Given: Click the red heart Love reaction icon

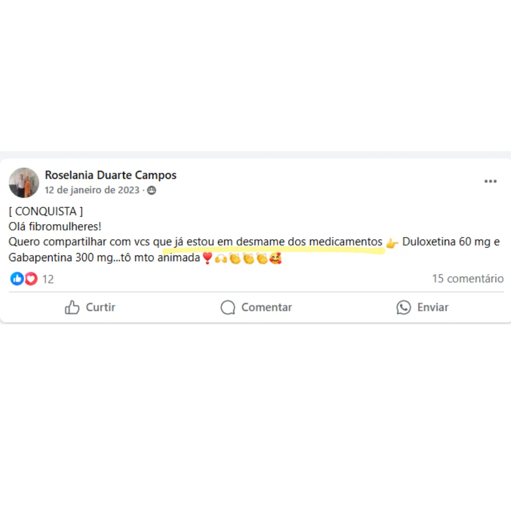Looking at the screenshot, I should click(x=31, y=279).
